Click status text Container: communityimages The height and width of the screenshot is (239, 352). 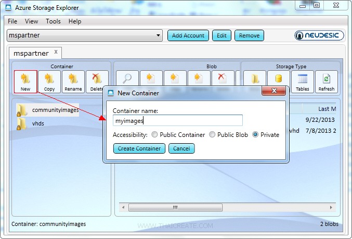48,224
